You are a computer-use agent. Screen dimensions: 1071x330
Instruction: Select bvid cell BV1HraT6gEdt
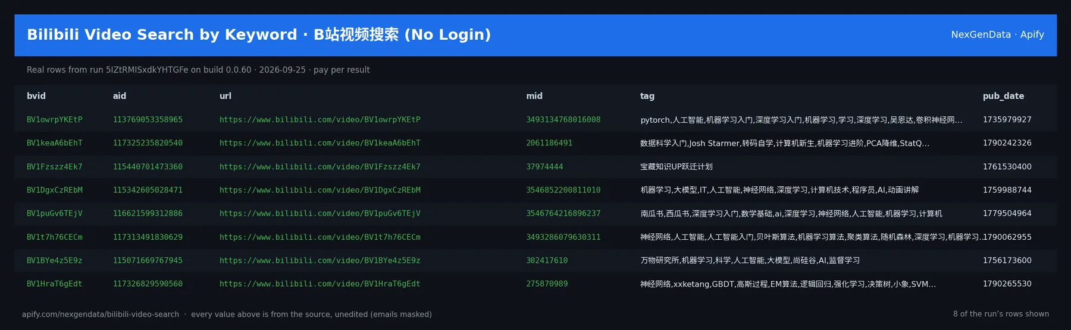[55, 284]
